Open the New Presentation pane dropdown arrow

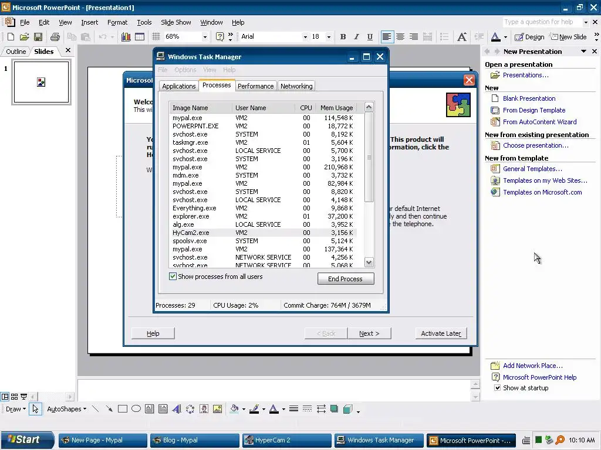584,52
